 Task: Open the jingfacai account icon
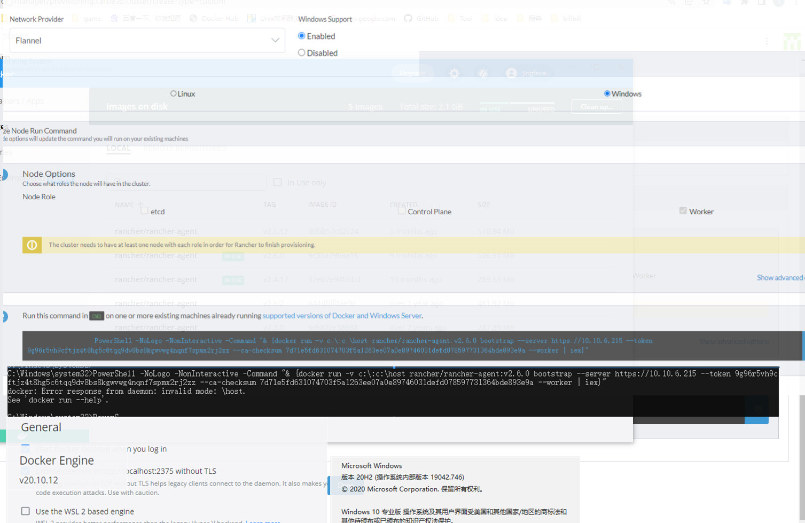point(511,73)
